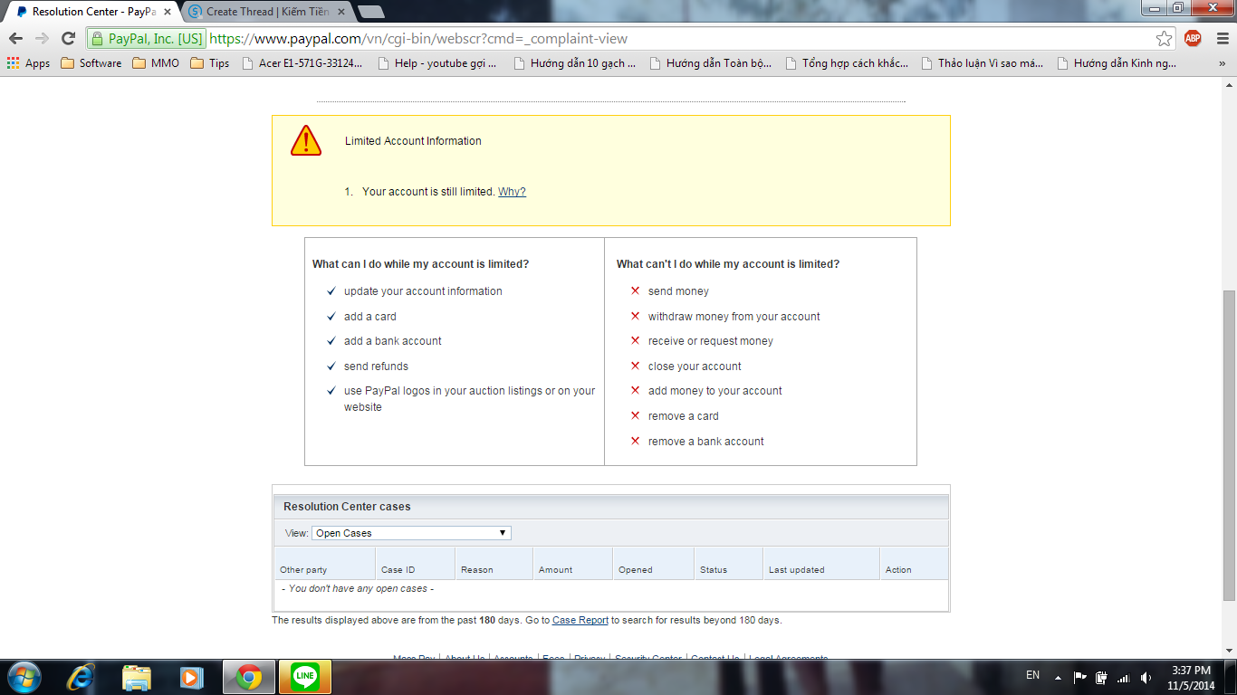Click the scrollbar up arrow
Screen dimensions: 1237x695
[x=1229, y=83]
